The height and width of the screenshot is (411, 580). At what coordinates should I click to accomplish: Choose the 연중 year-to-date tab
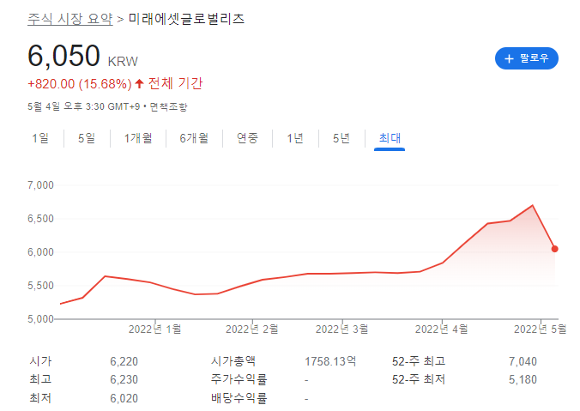[247, 138]
